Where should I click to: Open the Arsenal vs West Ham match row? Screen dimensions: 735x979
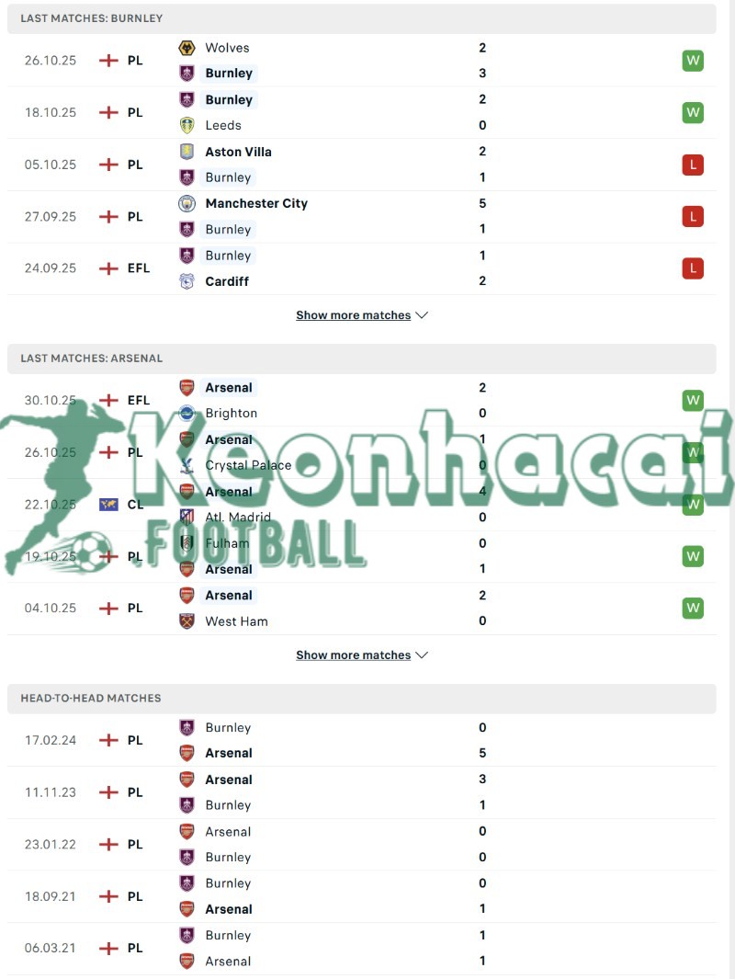[x=367, y=608]
